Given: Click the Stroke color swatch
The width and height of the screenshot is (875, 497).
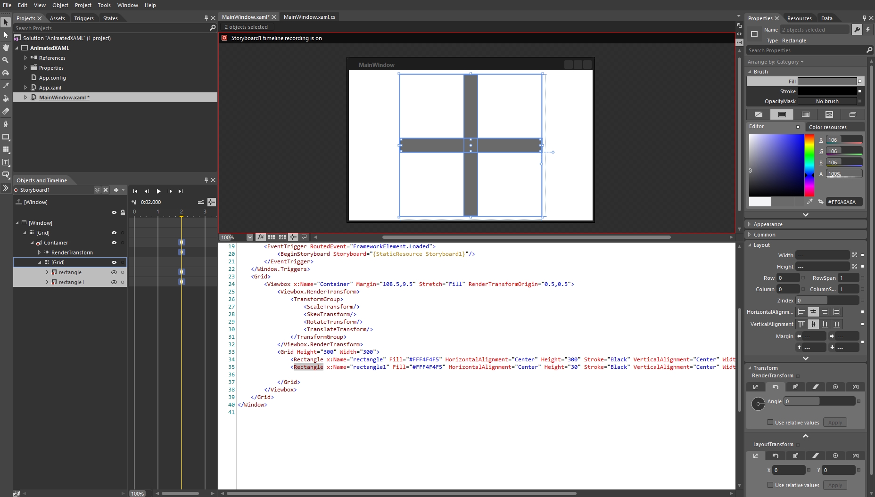Looking at the screenshot, I should point(827,91).
